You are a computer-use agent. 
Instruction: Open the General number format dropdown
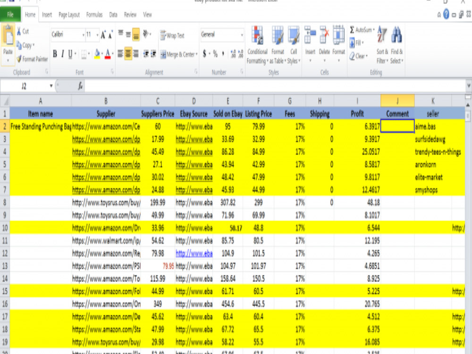242,35
